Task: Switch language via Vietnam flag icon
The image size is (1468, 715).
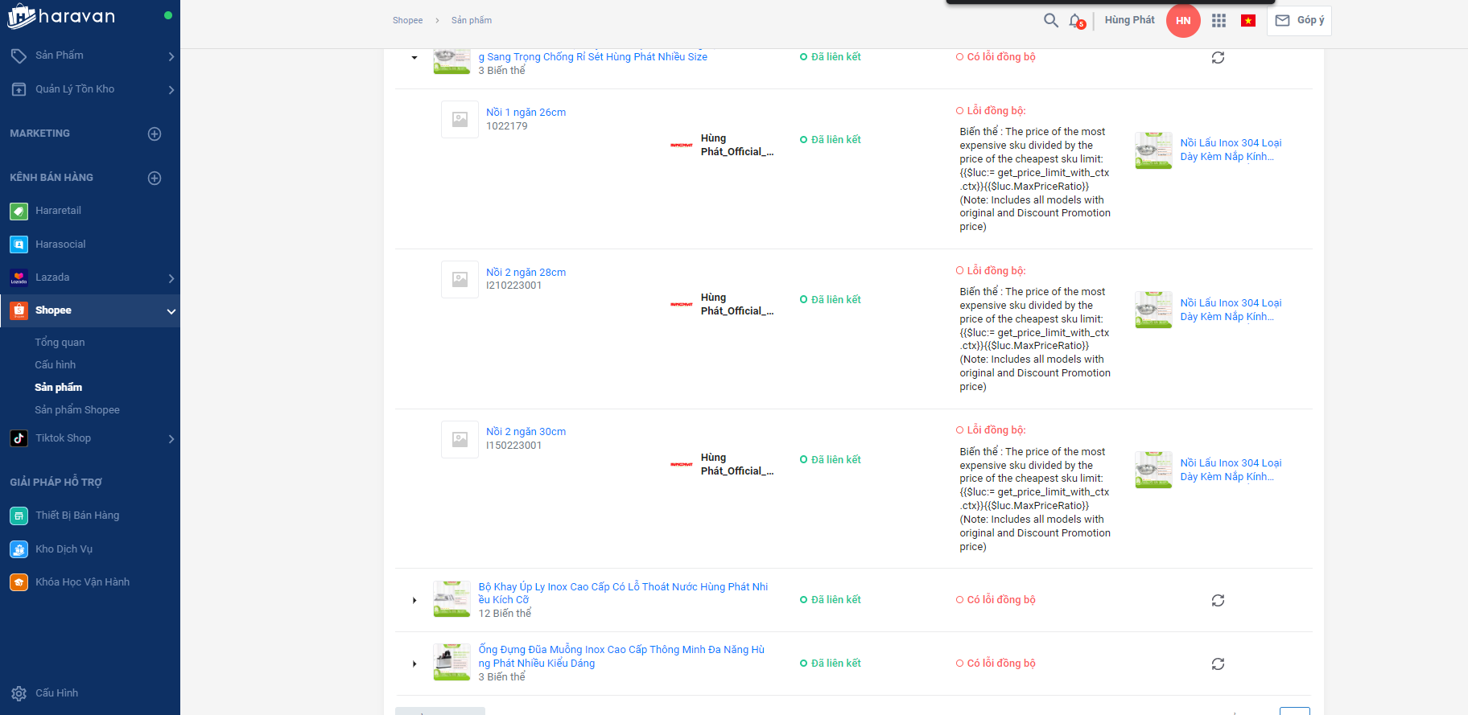Action: coord(1248,21)
